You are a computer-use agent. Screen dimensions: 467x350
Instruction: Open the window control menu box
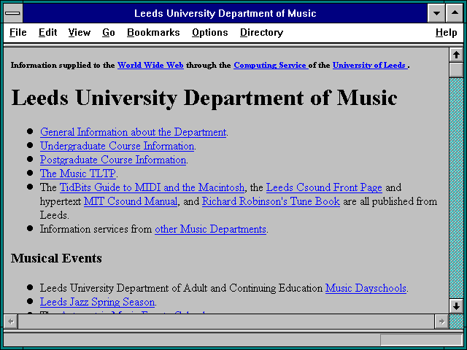point(13,13)
